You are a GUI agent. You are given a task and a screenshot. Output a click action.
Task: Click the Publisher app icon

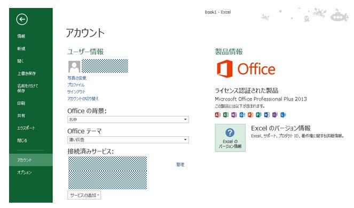pyautogui.click(x=258, y=115)
